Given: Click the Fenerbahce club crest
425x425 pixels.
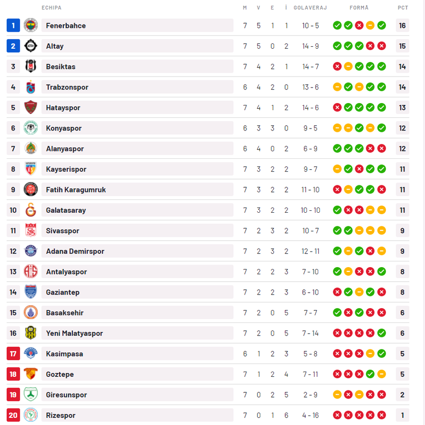Looking at the screenshot, I should (31, 26).
